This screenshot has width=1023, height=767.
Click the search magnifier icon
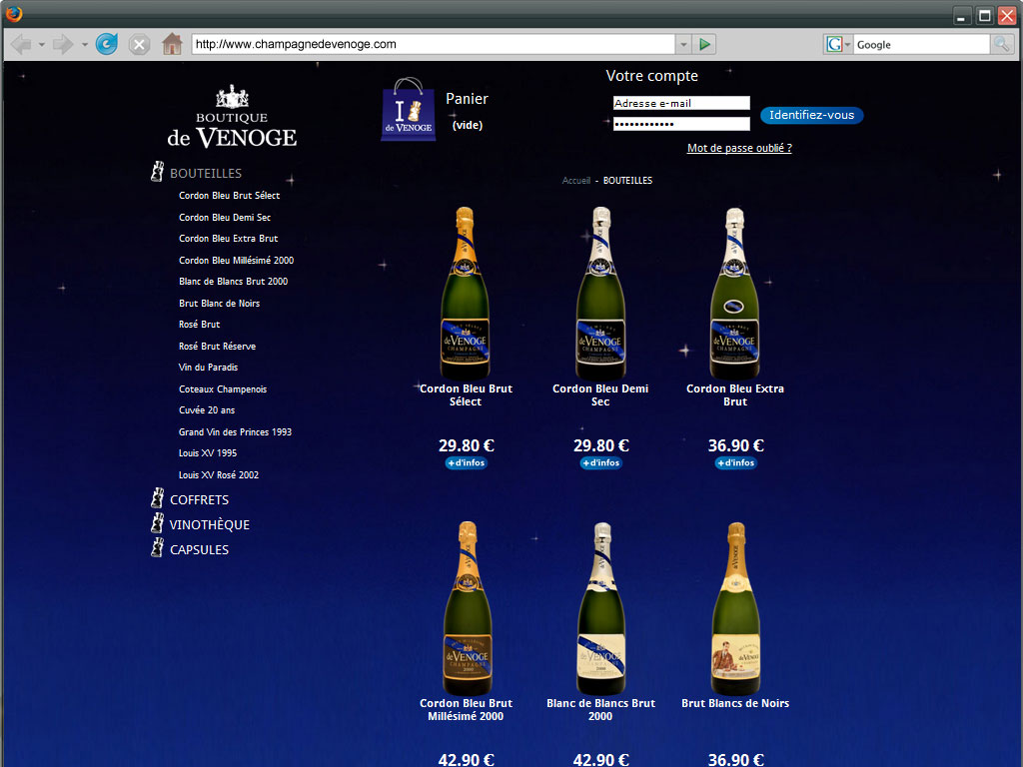coord(1001,44)
